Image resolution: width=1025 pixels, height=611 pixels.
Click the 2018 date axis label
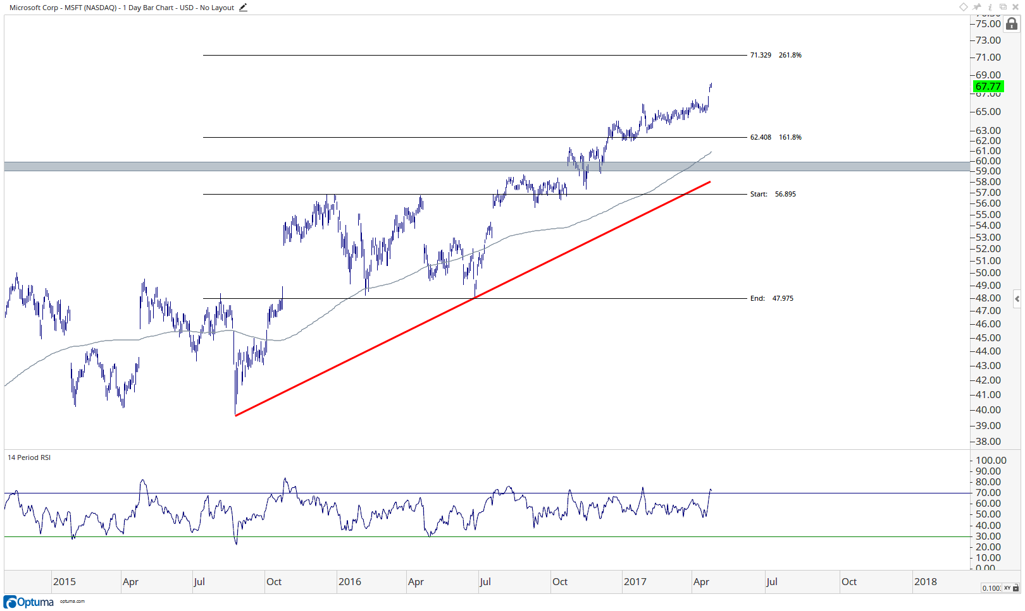pos(926,582)
